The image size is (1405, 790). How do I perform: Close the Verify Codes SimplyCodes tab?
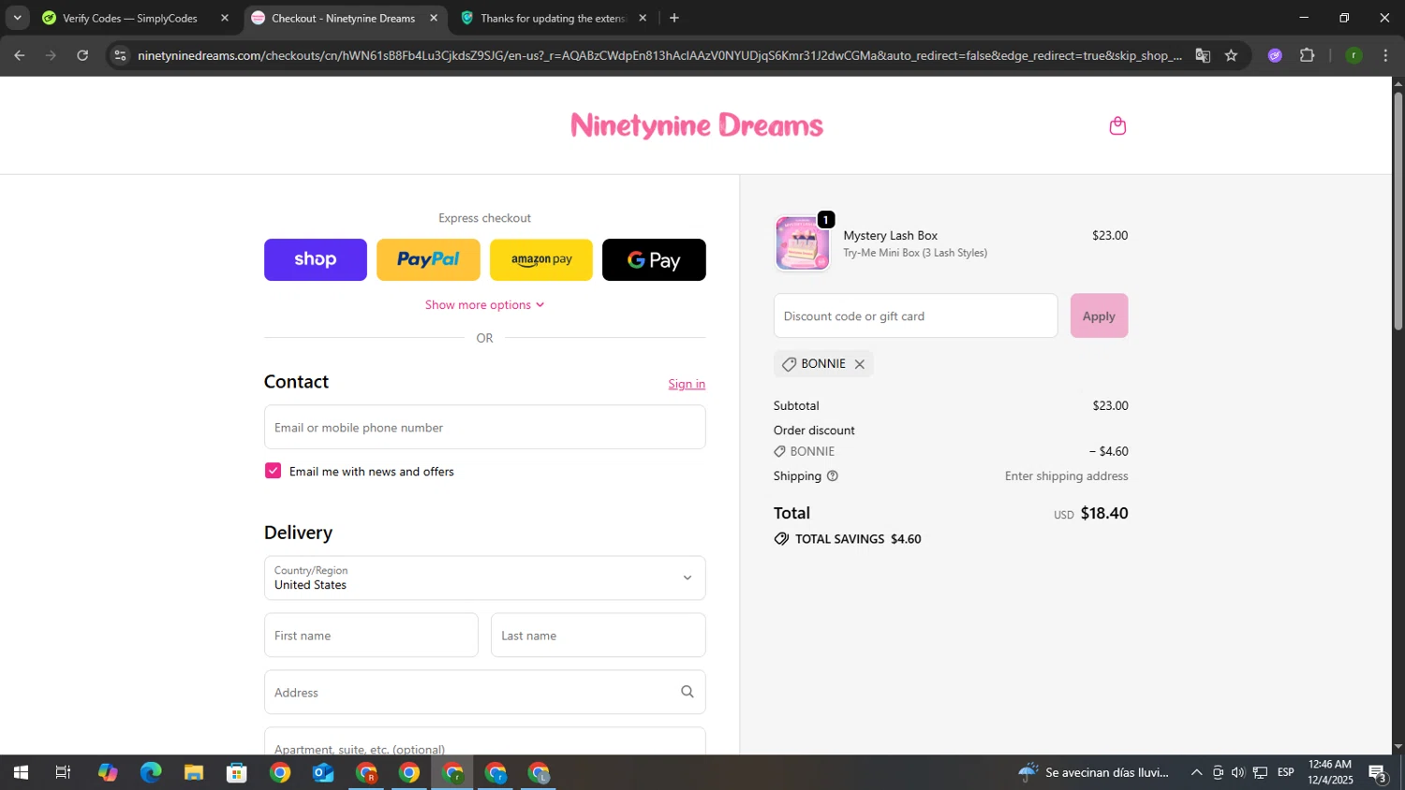click(225, 18)
